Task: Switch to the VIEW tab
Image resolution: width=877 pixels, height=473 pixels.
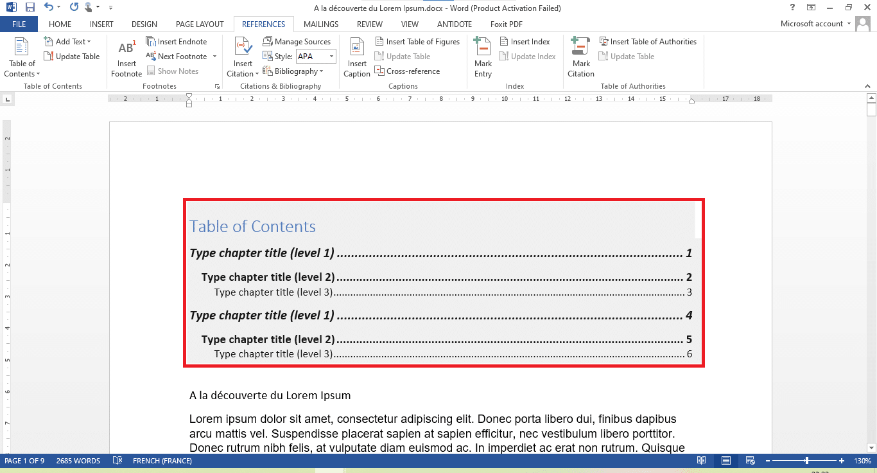Action: click(x=410, y=24)
